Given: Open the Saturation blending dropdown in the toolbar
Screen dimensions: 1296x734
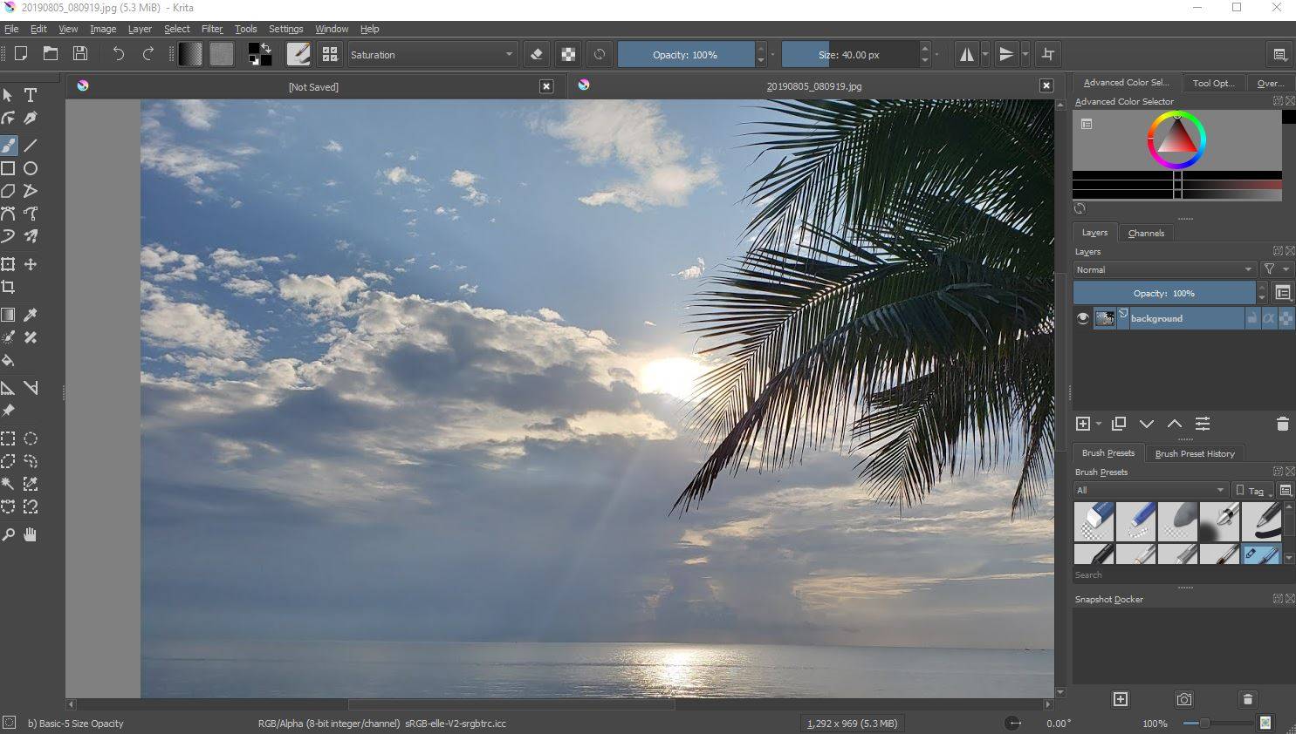Looking at the screenshot, I should coord(431,54).
